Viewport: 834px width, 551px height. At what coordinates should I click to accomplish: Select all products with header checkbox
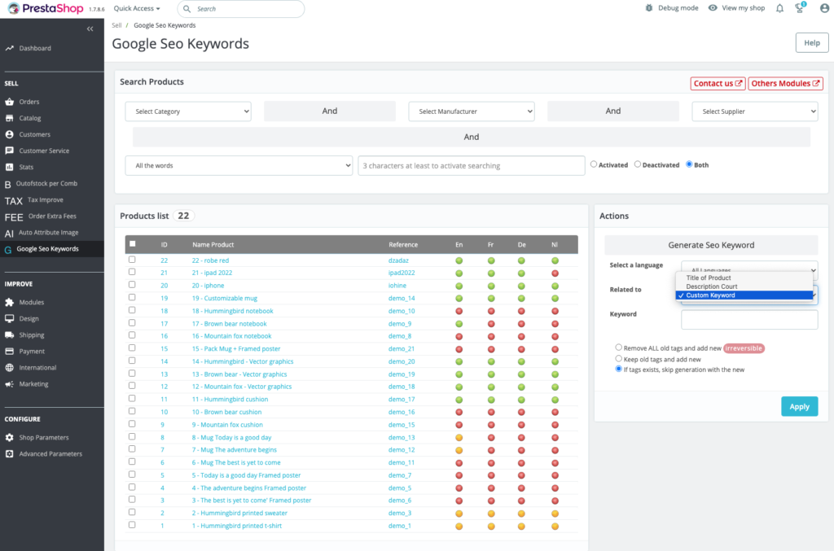click(x=133, y=244)
